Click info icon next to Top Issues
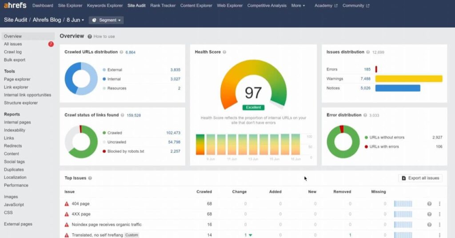The height and width of the screenshot is (238, 455). pos(90,178)
